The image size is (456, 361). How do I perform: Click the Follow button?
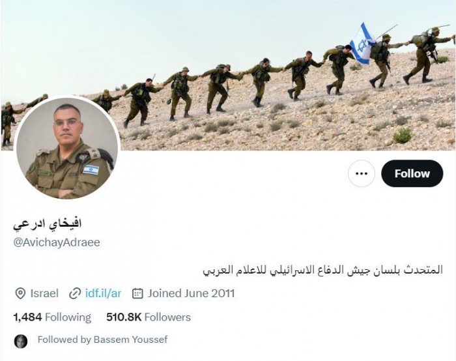pyautogui.click(x=412, y=173)
